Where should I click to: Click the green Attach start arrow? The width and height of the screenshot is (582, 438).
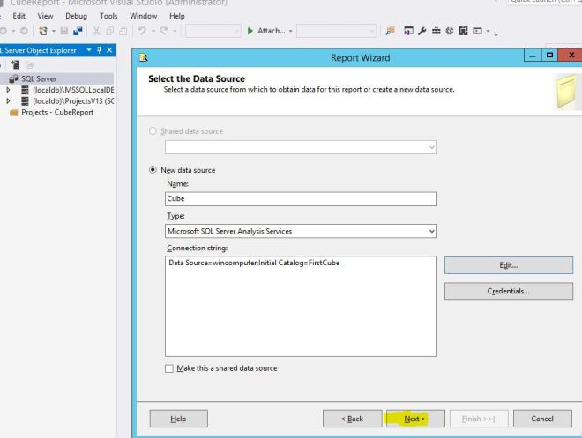(251, 32)
